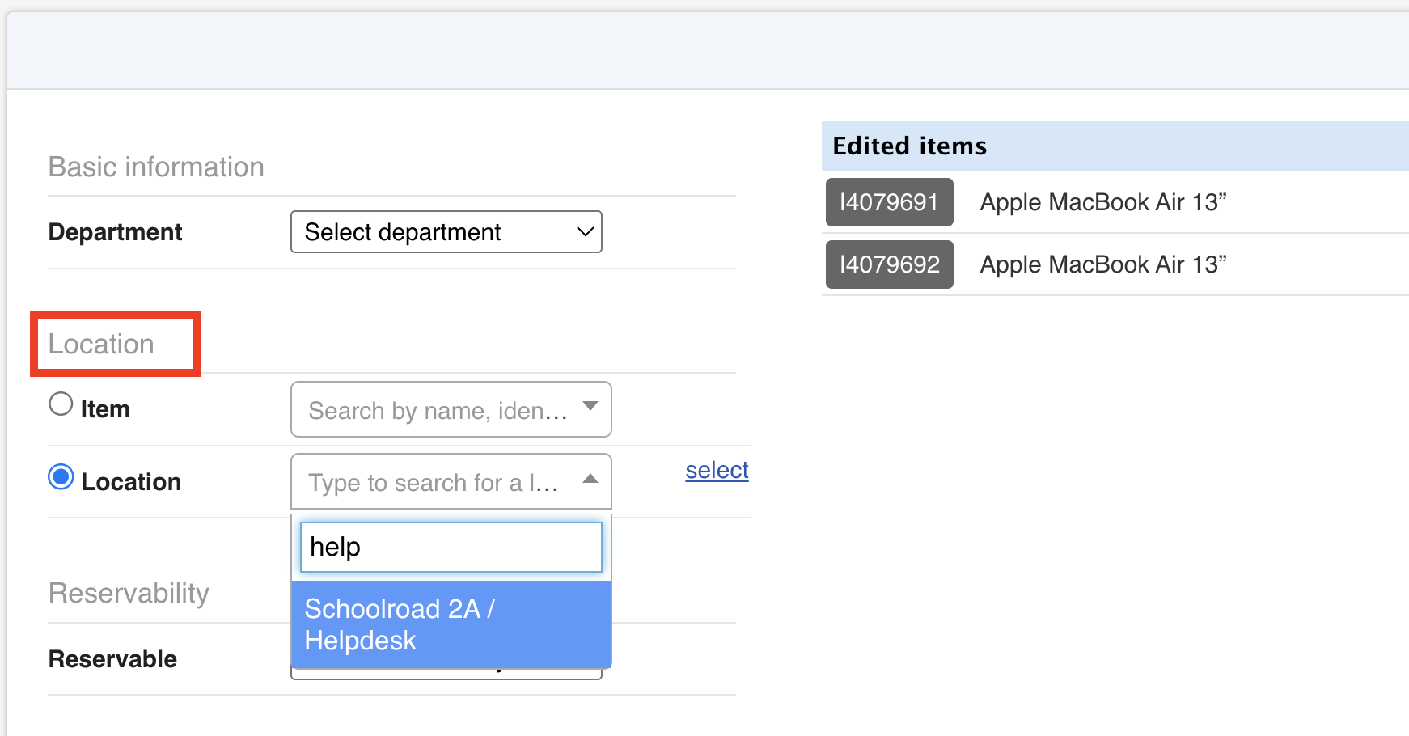Click the Edited items header

coord(909,146)
